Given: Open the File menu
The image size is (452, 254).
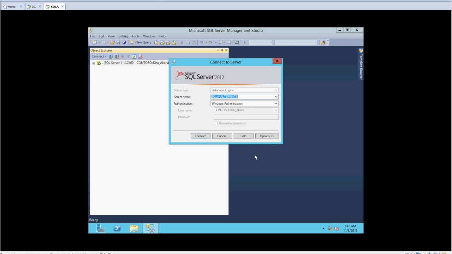Looking at the screenshot, I should [x=93, y=36].
